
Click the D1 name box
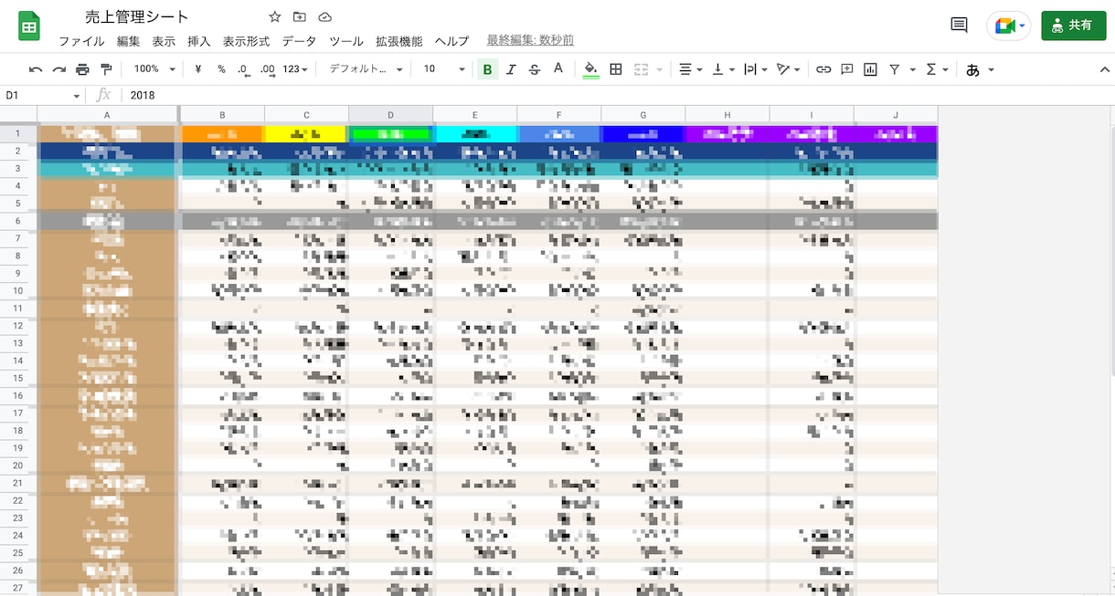pyautogui.click(x=37, y=95)
